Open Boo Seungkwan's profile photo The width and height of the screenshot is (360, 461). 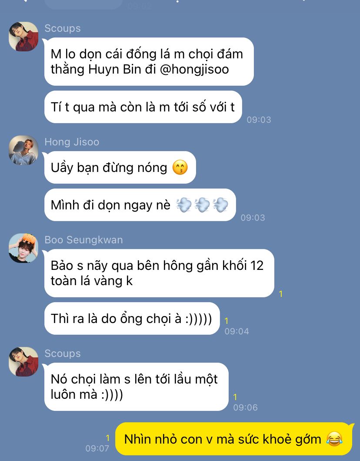point(23,248)
